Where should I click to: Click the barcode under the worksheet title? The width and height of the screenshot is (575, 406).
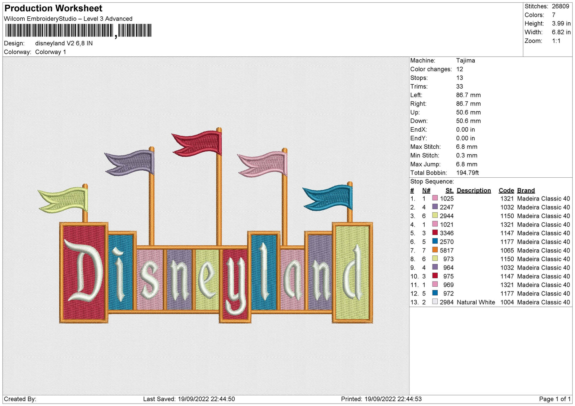tap(78, 31)
